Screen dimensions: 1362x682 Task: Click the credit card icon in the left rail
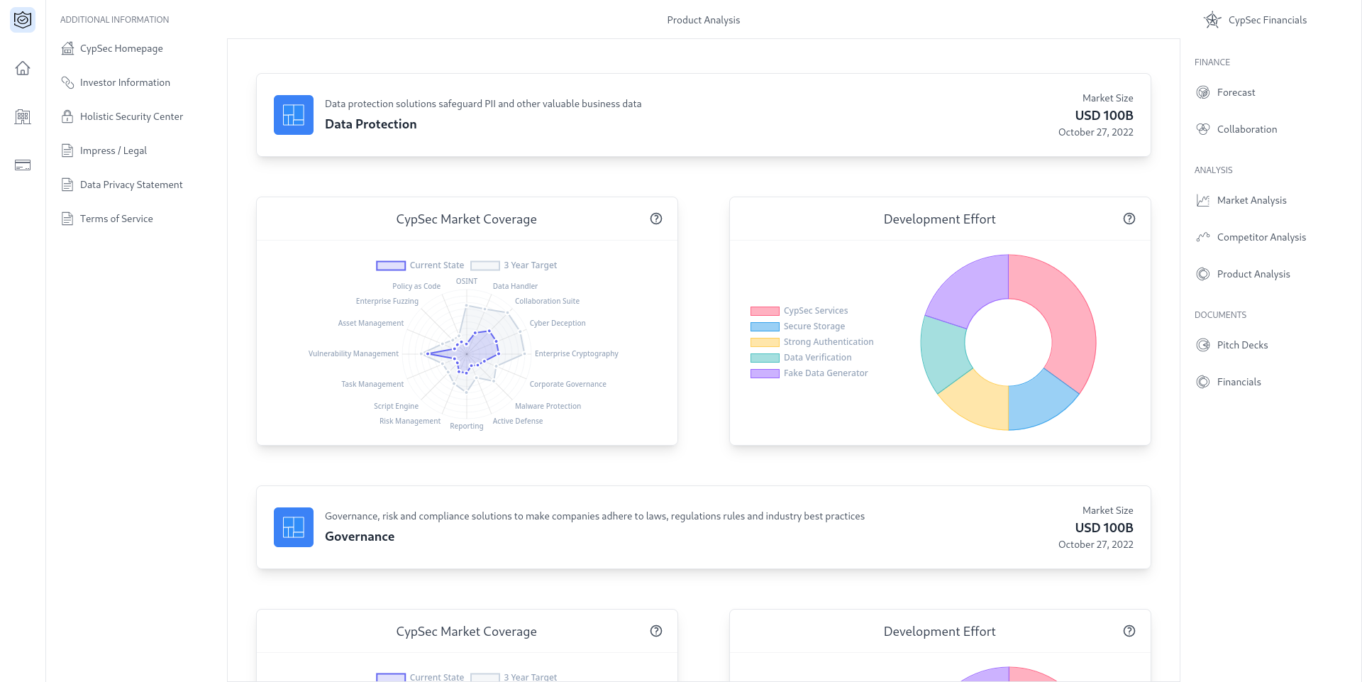coord(23,165)
